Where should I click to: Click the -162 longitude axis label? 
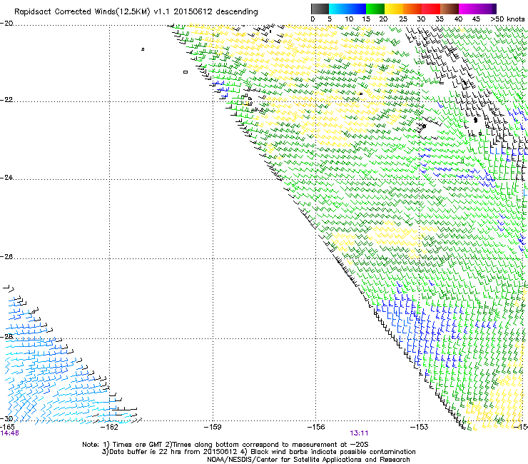click(109, 427)
